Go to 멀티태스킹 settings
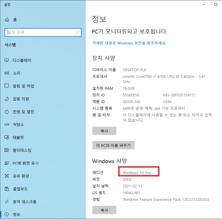 pyautogui.click(x=22, y=150)
